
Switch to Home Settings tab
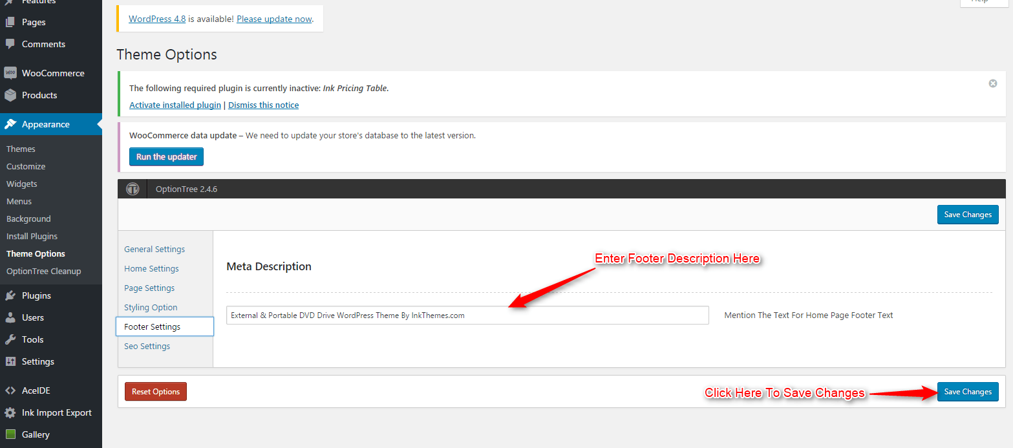(151, 268)
